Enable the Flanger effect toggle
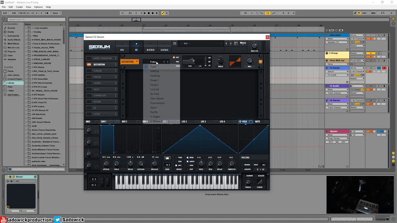This screenshot has width=397, height=223. [89, 71]
